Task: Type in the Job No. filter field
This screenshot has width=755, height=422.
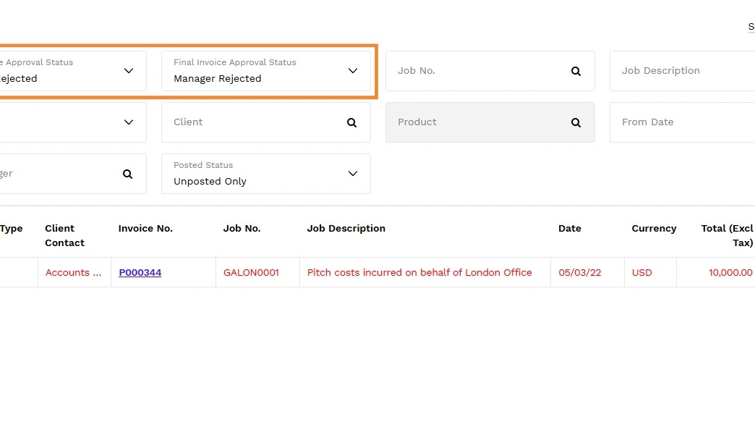Action: [x=477, y=71]
